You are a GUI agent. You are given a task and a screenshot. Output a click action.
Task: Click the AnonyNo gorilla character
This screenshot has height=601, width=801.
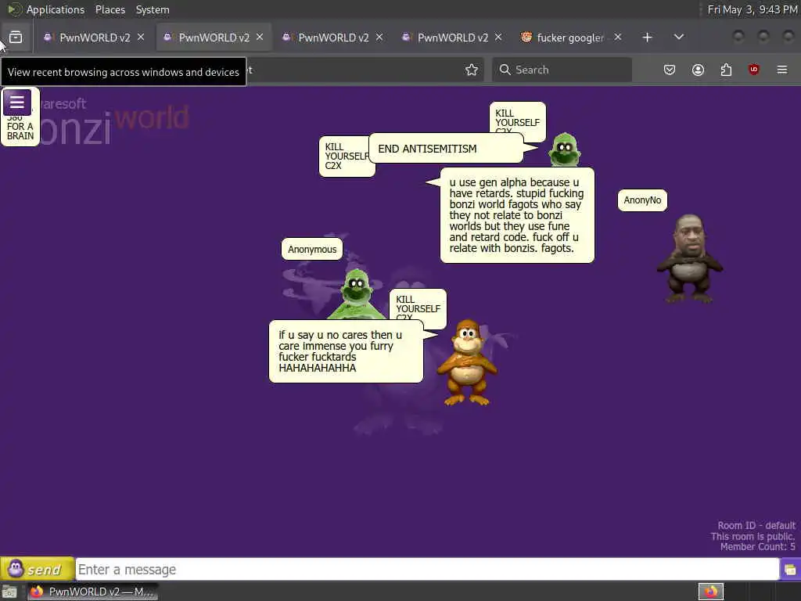click(x=690, y=258)
